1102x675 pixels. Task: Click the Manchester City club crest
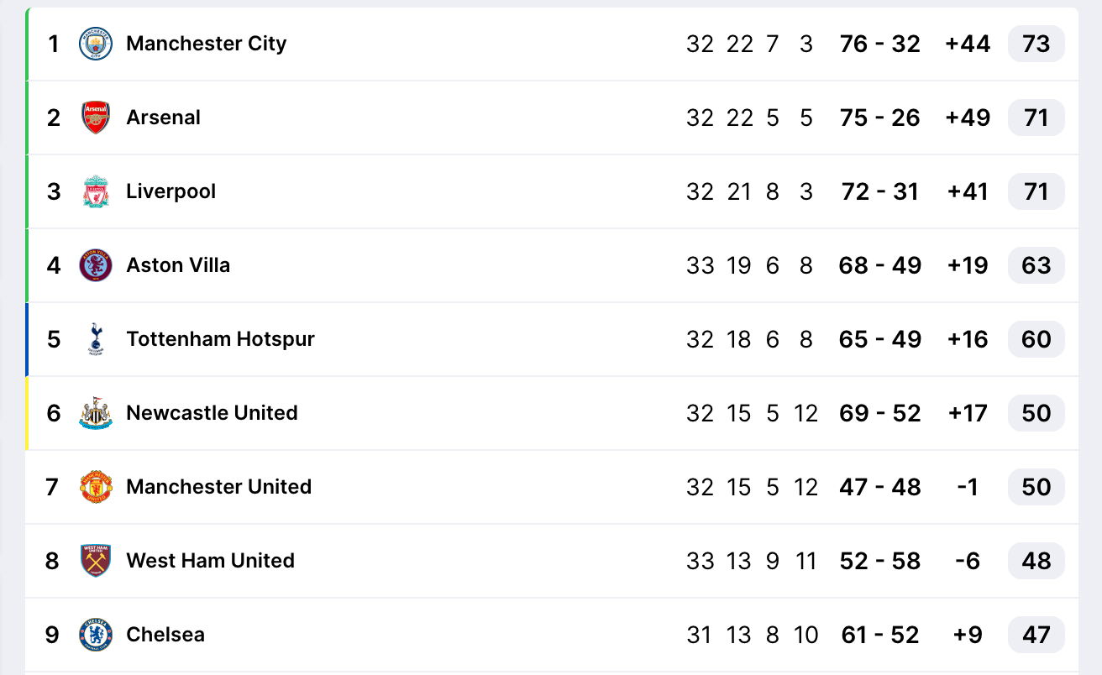(96, 44)
